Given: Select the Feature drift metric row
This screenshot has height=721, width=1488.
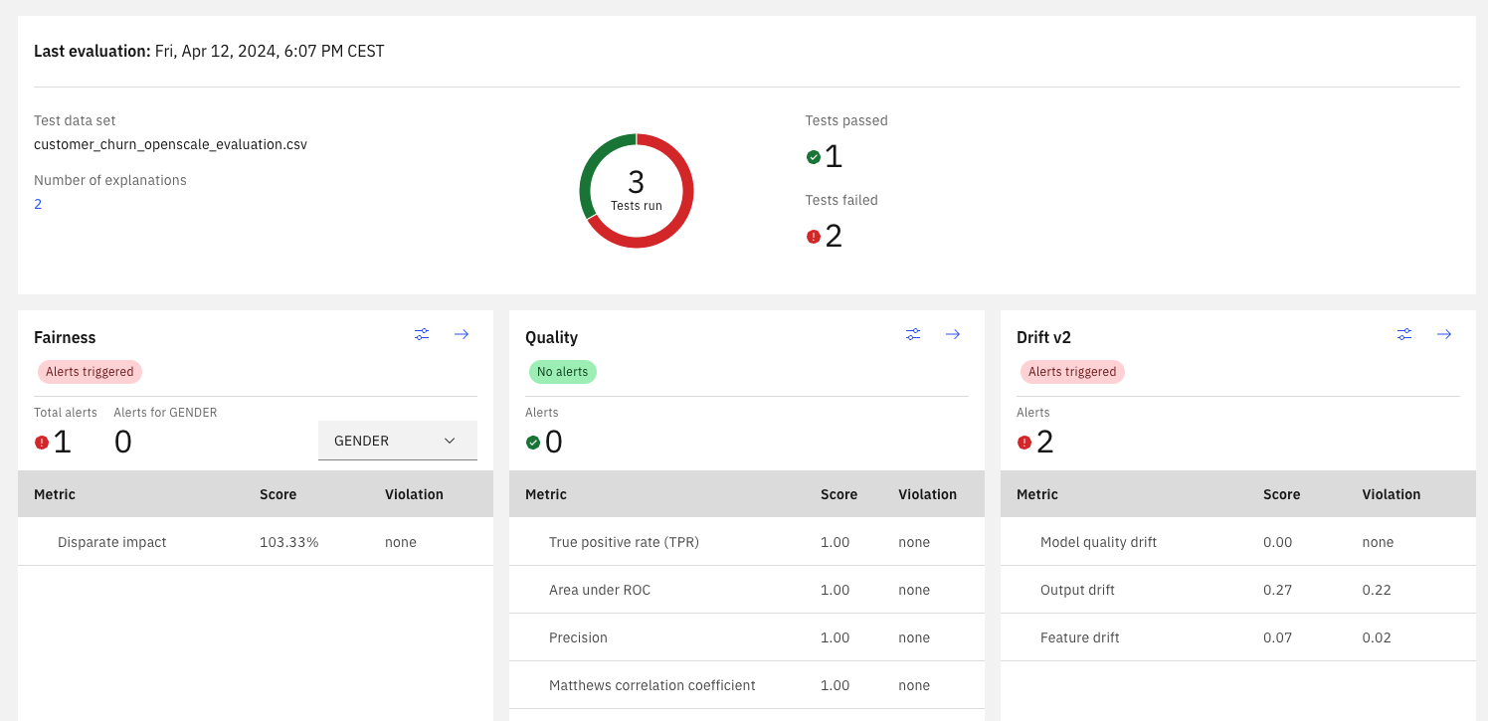Looking at the screenshot, I should (1238, 637).
